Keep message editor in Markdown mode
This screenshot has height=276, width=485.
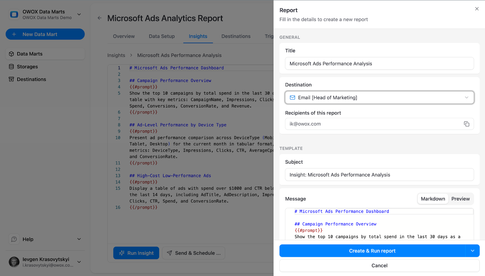(x=433, y=199)
